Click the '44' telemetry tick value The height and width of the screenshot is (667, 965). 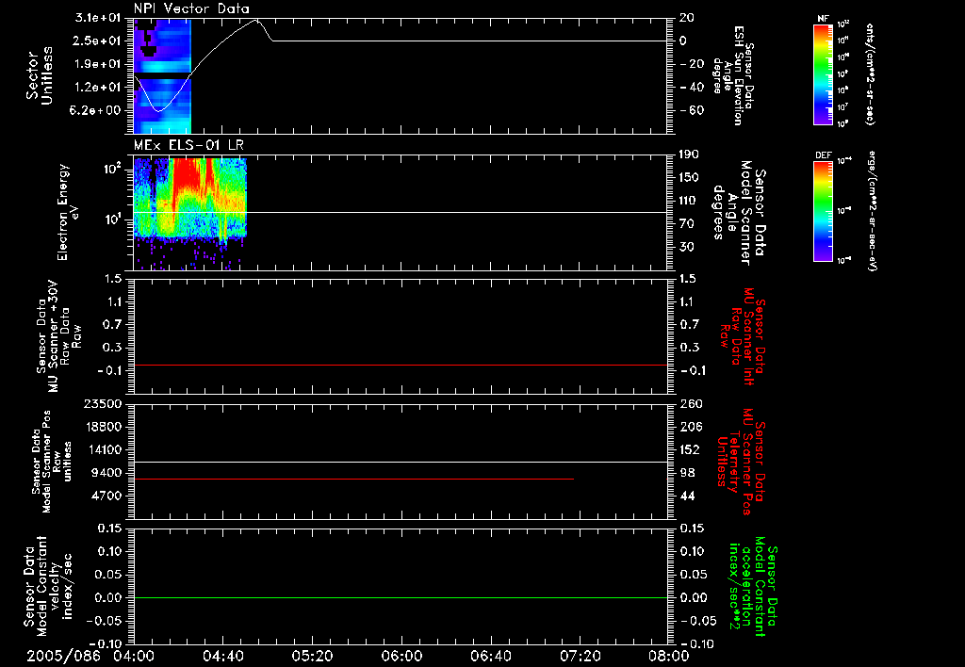pyautogui.click(x=687, y=496)
